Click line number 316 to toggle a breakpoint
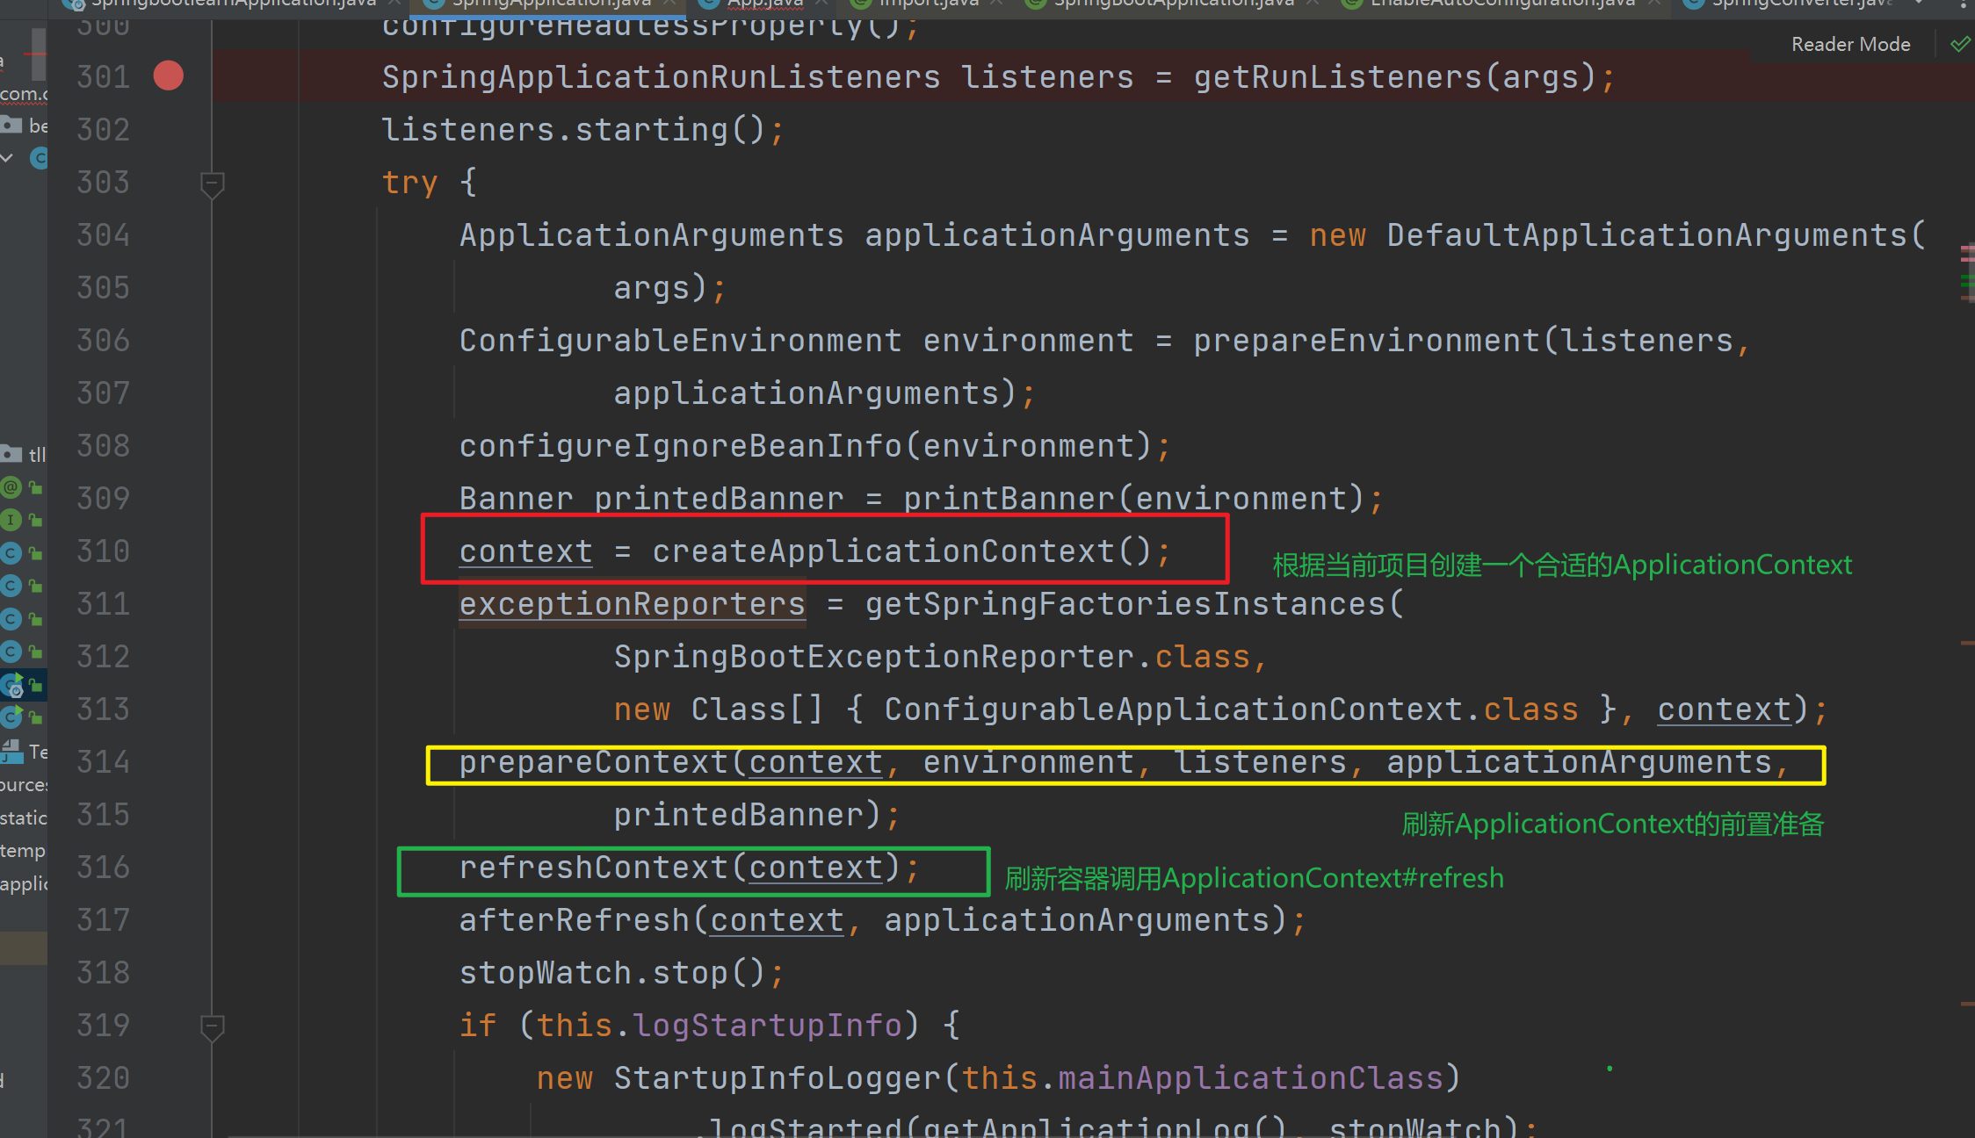The image size is (1975, 1138). pos(104,868)
